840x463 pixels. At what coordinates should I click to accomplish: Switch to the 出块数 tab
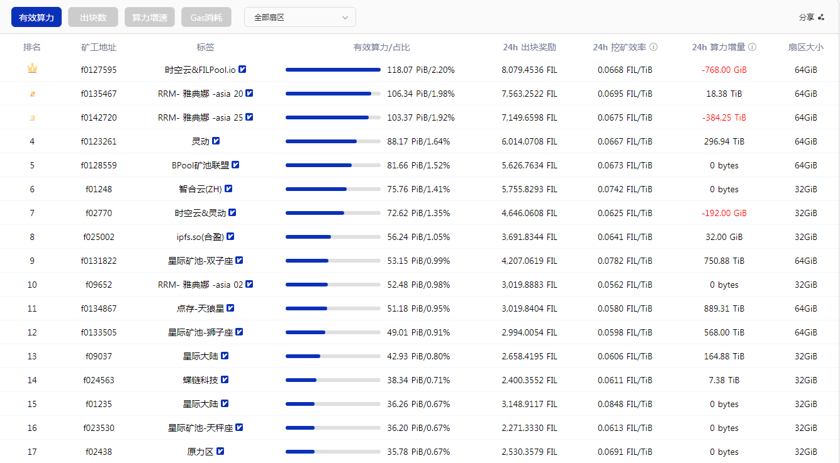pos(93,18)
